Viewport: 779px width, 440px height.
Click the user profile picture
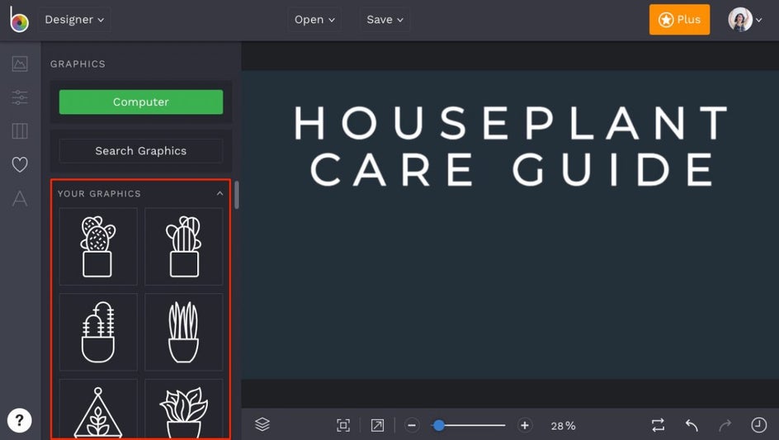(740, 20)
